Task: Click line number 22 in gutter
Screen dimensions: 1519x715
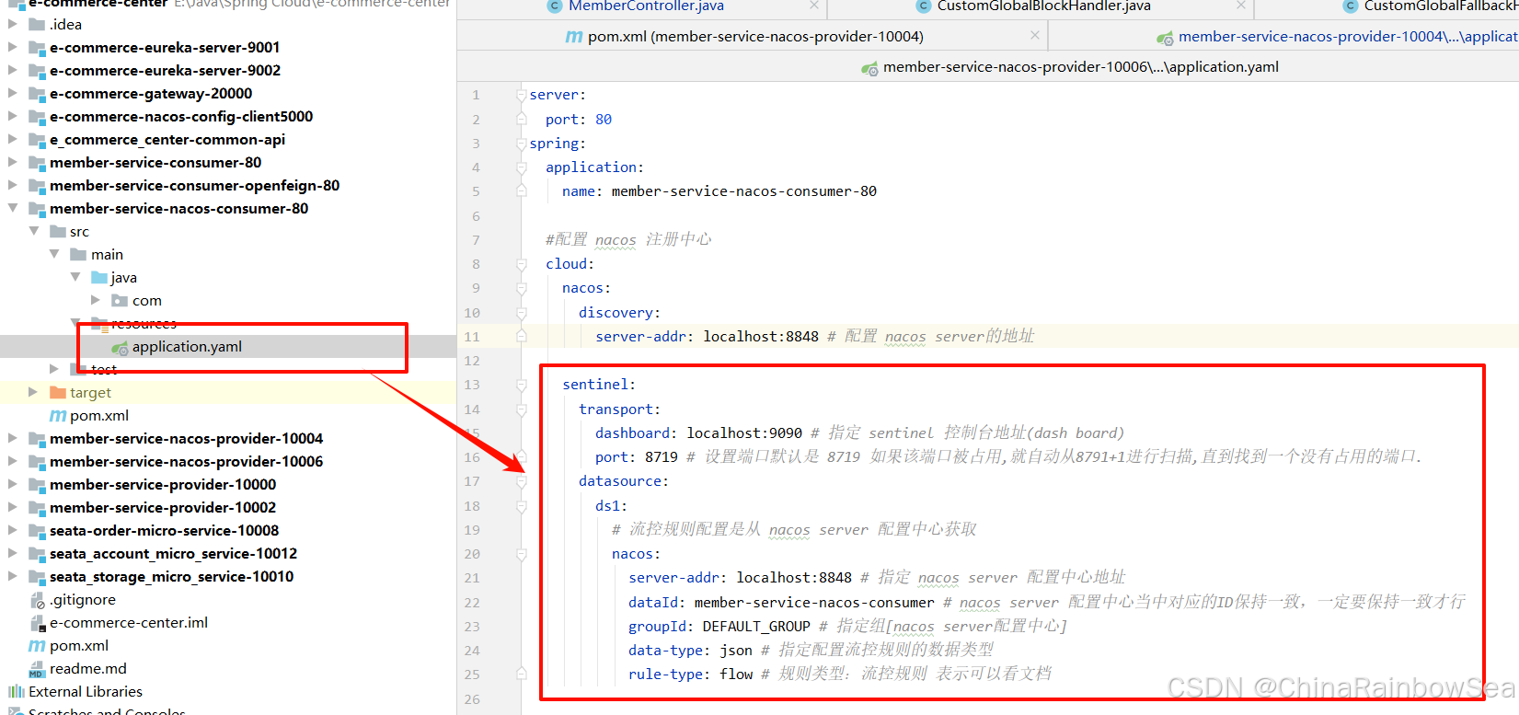Action: (472, 603)
